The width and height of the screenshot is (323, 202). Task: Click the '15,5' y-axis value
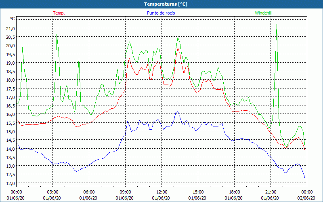click(x=10, y=123)
